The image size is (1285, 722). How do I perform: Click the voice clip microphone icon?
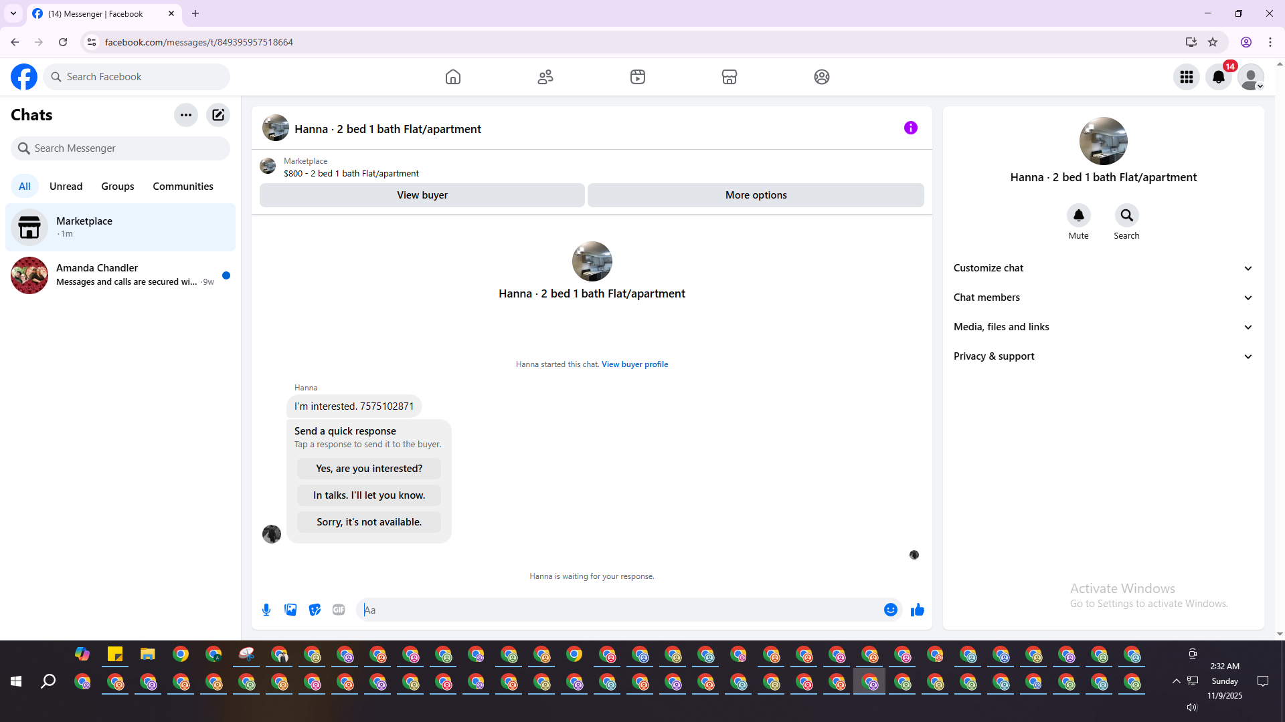[x=266, y=610]
